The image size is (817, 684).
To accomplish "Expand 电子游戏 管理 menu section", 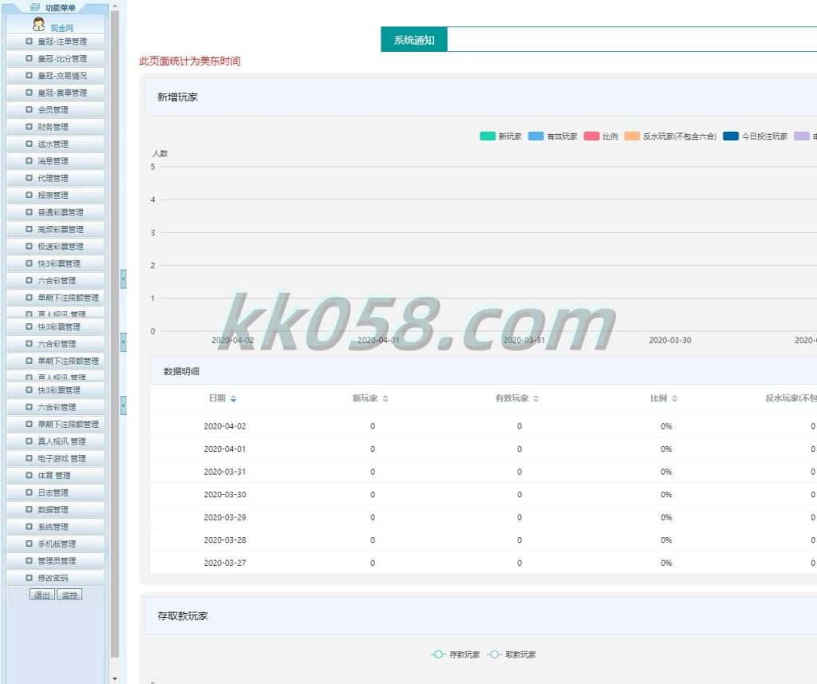I will click(x=56, y=458).
